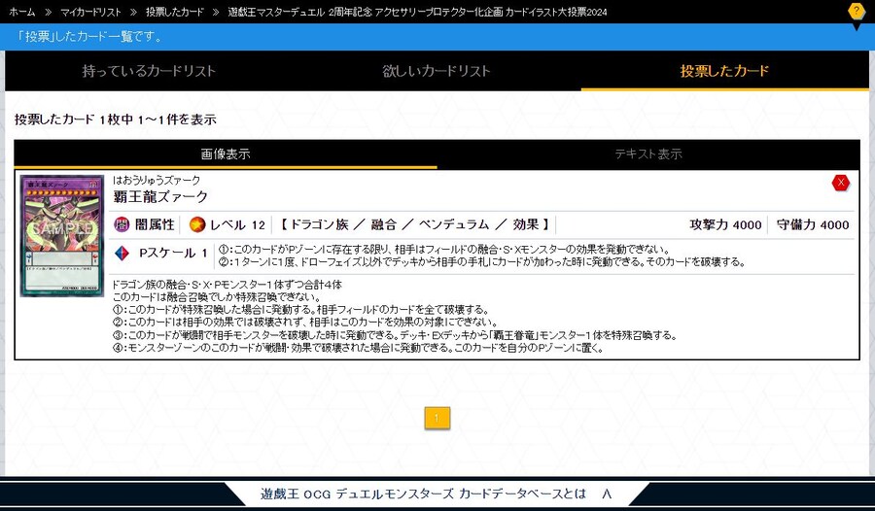
Task: Click the 投票したカード breadcrumb link
Action: pos(175,11)
